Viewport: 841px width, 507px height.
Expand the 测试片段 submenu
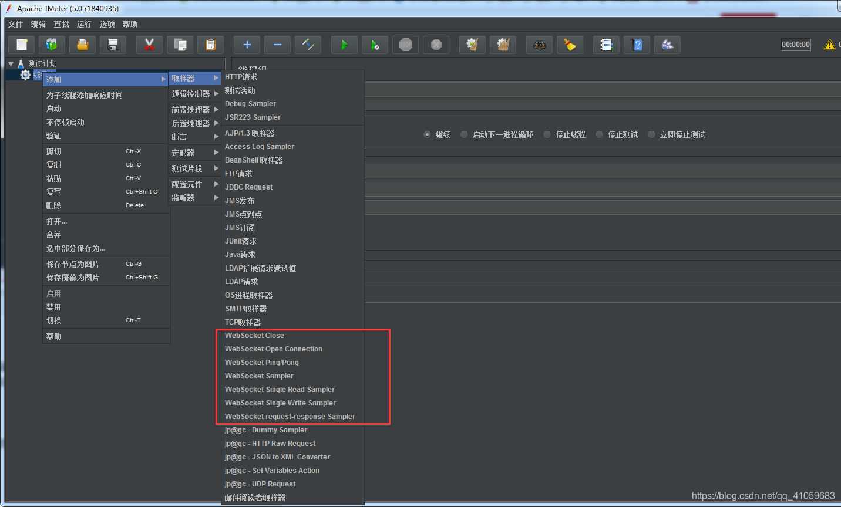point(195,168)
